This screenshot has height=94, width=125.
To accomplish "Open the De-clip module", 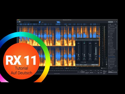I will tap(113, 36).
